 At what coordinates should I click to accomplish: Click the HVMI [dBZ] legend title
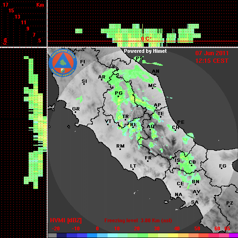coord(66,220)
